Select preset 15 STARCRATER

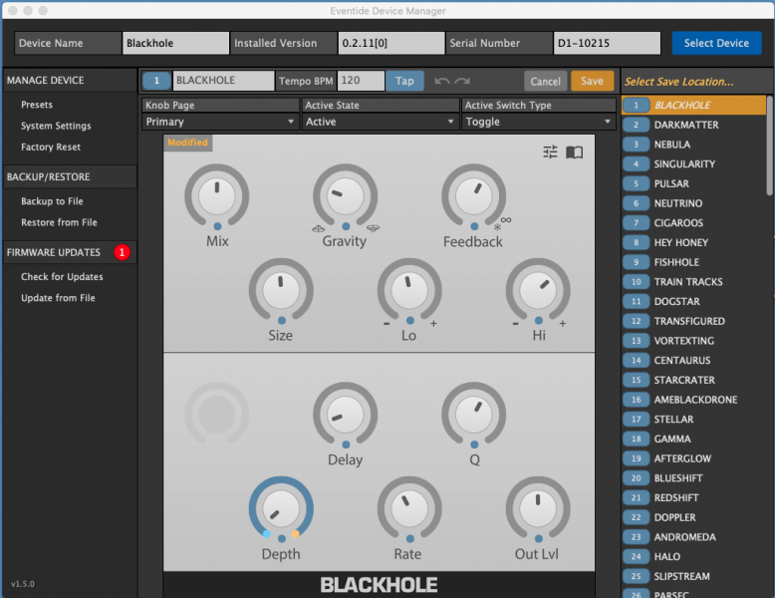(x=693, y=380)
